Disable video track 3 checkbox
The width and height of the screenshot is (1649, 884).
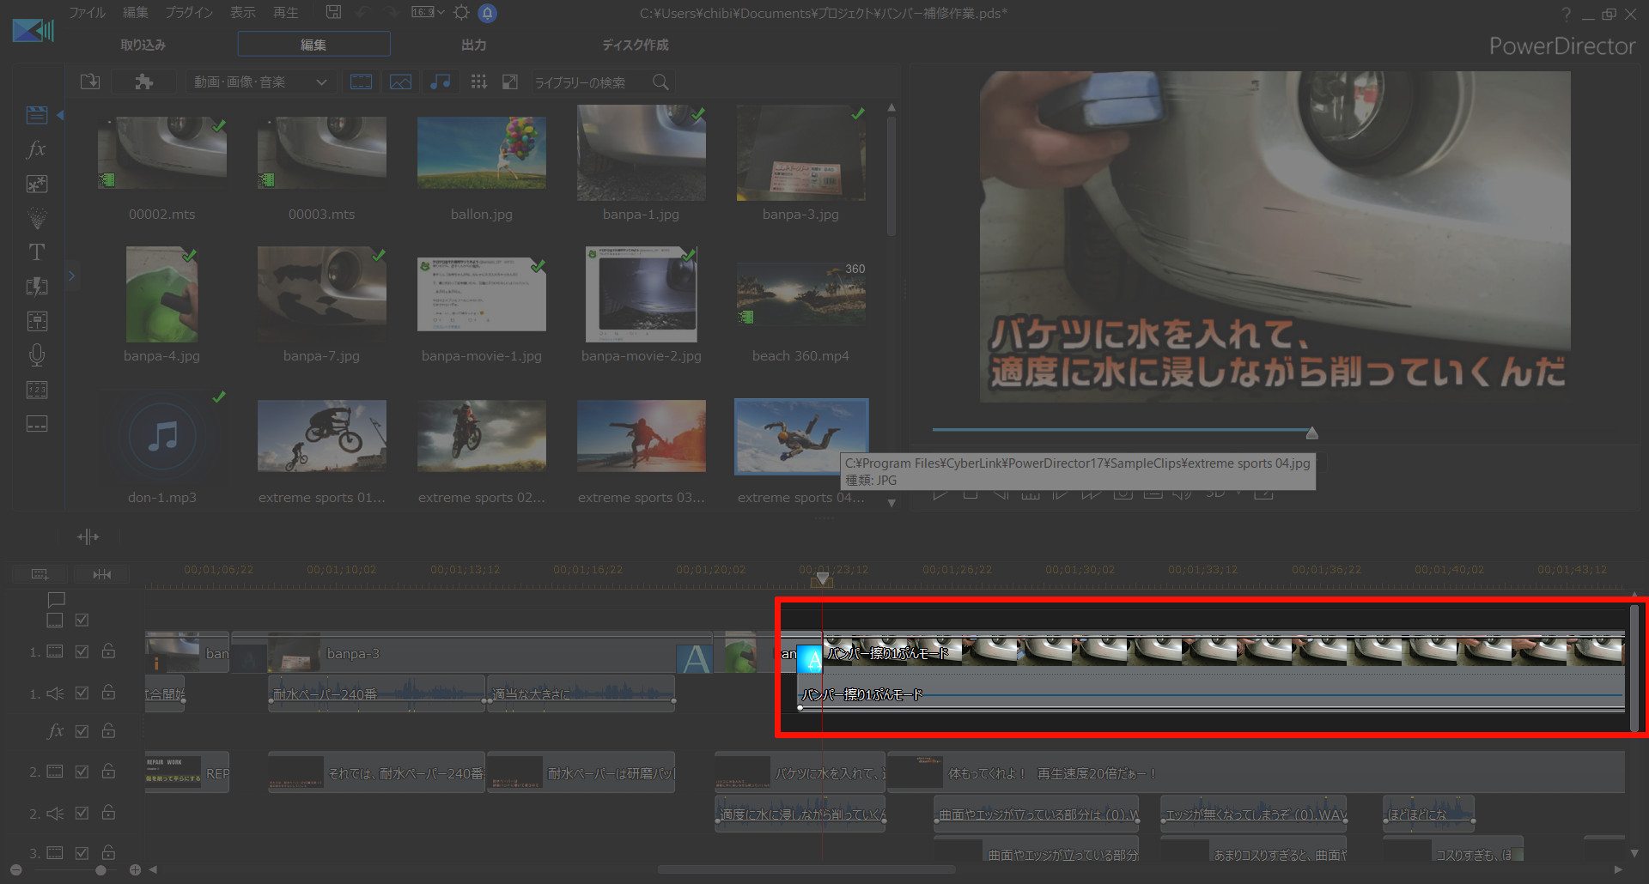[x=82, y=853]
